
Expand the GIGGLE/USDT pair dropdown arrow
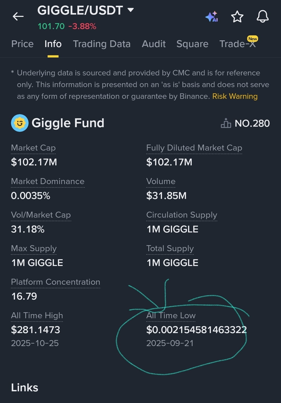click(x=130, y=10)
